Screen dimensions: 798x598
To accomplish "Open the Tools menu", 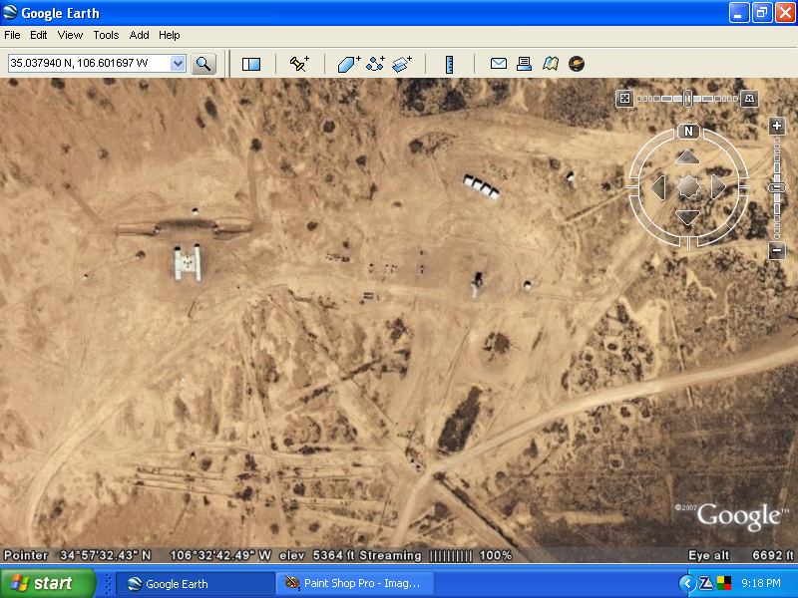I will click(x=106, y=35).
